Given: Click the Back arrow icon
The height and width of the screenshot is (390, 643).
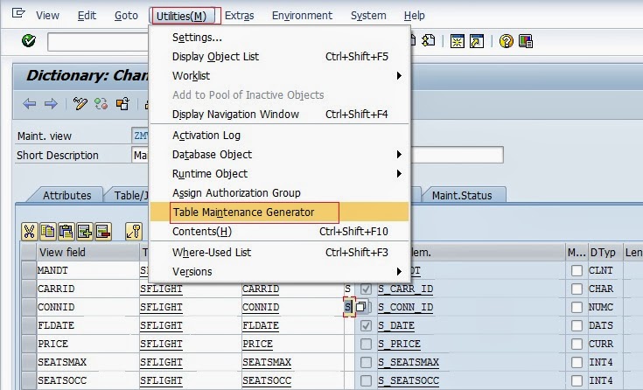Looking at the screenshot, I should click(29, 104).
